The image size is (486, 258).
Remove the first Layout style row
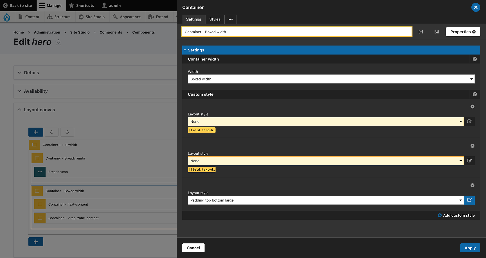pyautogui.click(x=472, y=107)
